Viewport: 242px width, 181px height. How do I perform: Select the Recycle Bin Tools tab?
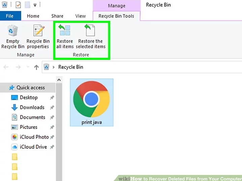[x=116, y=16]
